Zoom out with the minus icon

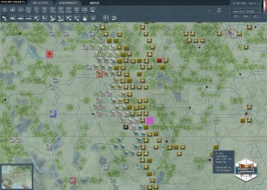[21, 10]
